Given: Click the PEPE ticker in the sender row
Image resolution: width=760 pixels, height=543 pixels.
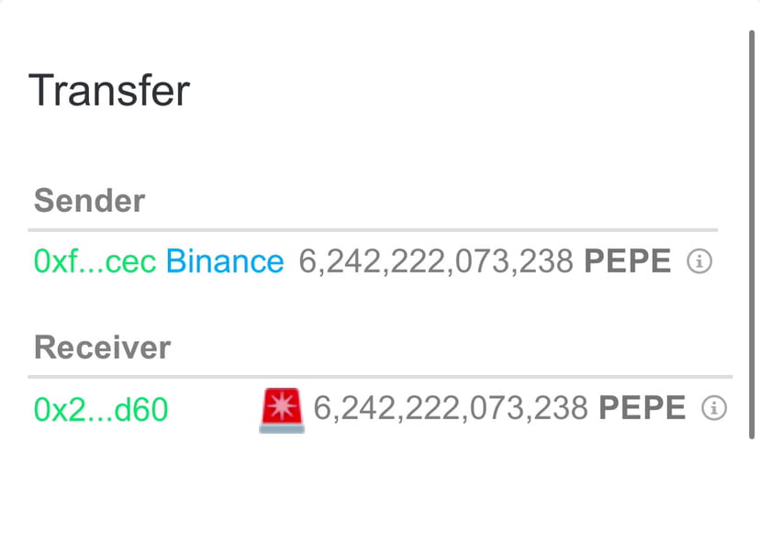Looking at the screenshot, I should pos(627,261).
